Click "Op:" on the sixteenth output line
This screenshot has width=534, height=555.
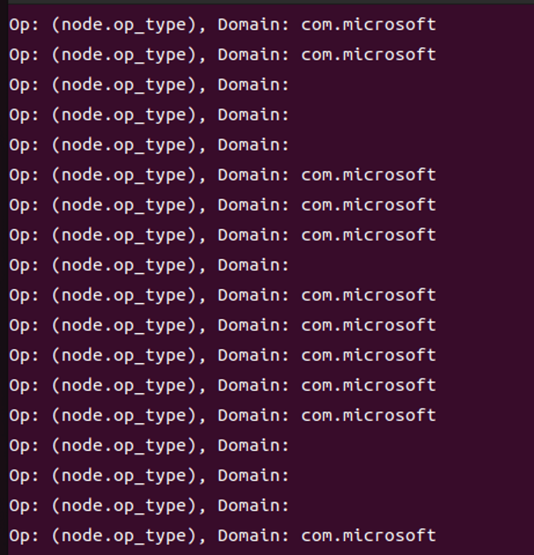coord(23,476)
